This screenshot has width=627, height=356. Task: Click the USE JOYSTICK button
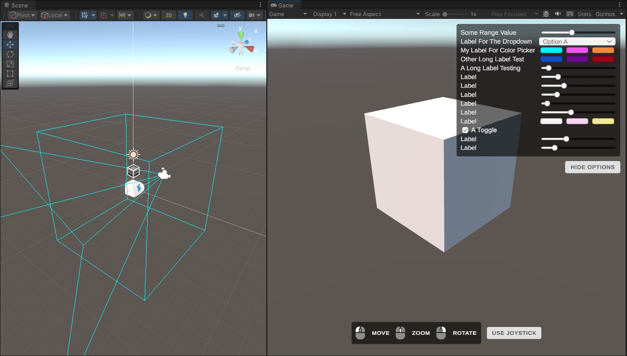pos(514,333)
